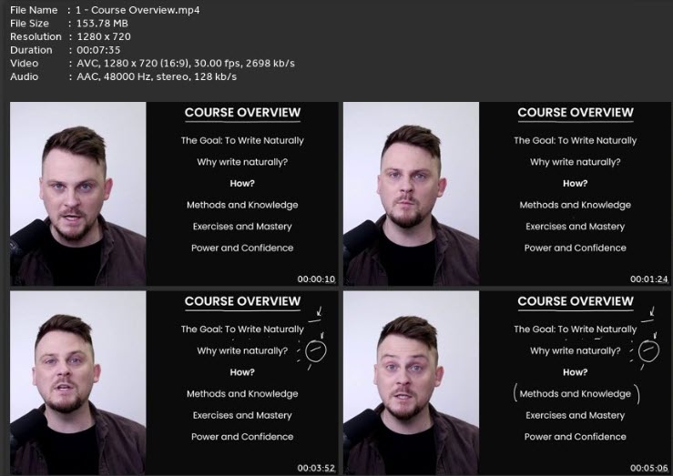Click the Resolution value 1280 x 720
Viewport: 673px width, 476px height.
coord(104,36)
